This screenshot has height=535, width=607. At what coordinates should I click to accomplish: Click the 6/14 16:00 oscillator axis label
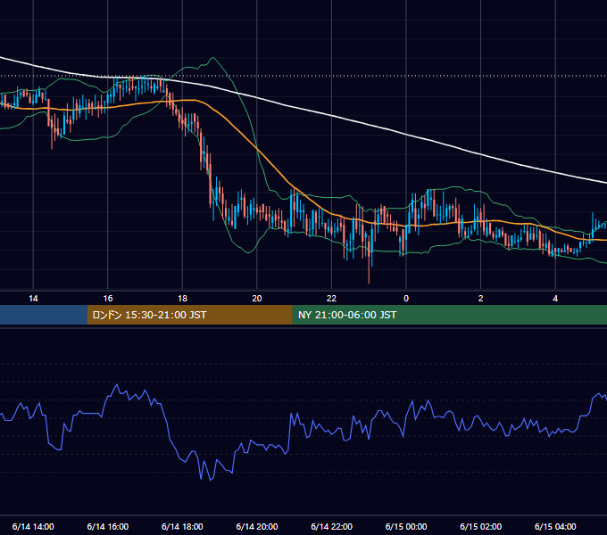pyautogui.click(x=108, y=526)
